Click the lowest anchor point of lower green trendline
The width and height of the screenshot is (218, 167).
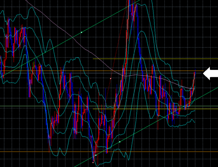96,155
